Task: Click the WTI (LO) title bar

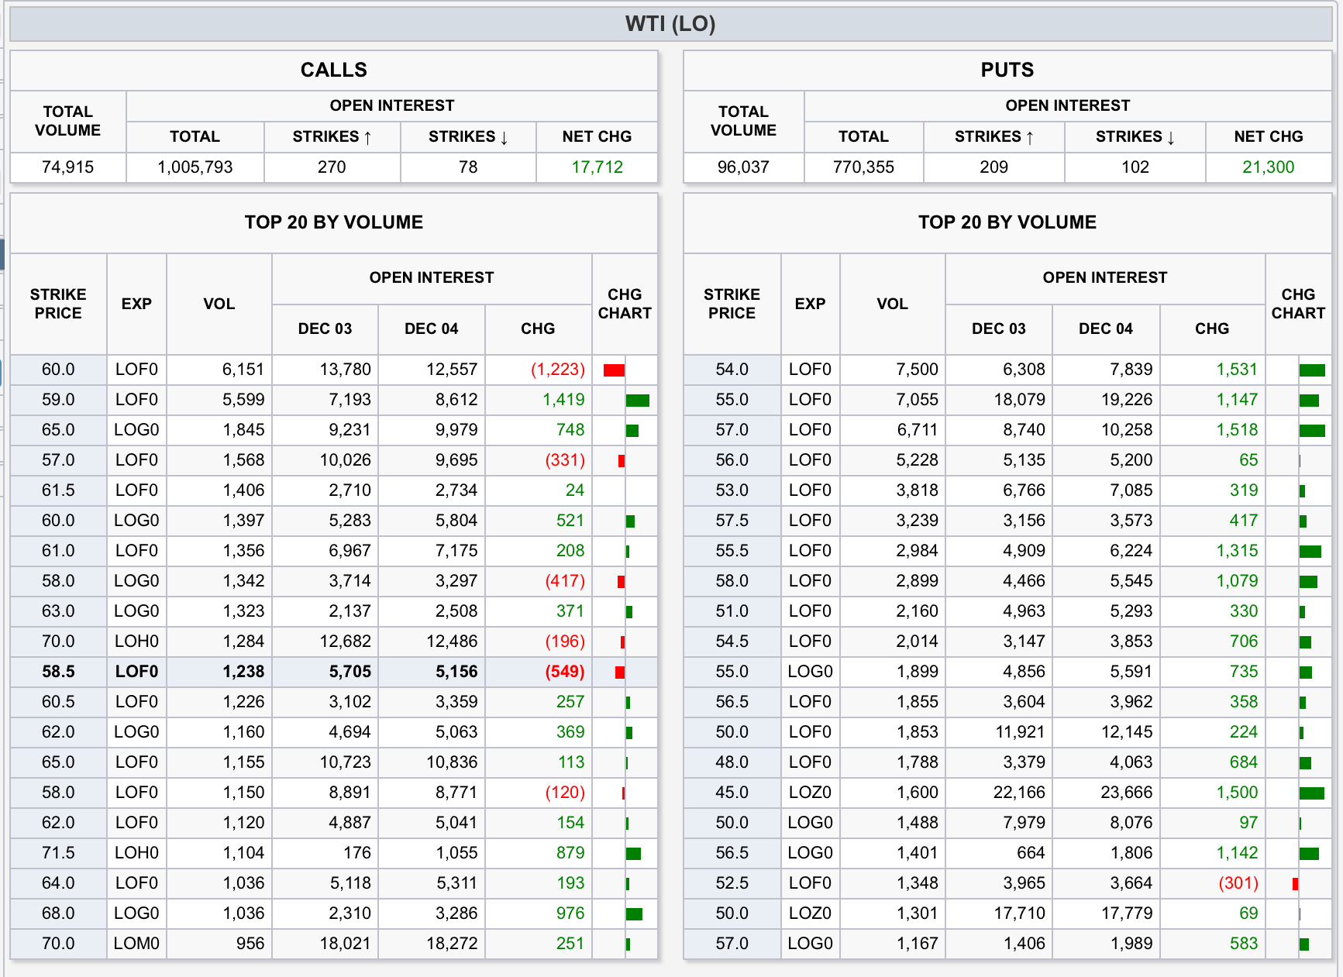Action: click(670, 24)
